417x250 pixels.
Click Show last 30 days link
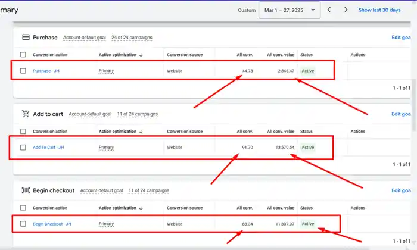[x=379, y=10]
